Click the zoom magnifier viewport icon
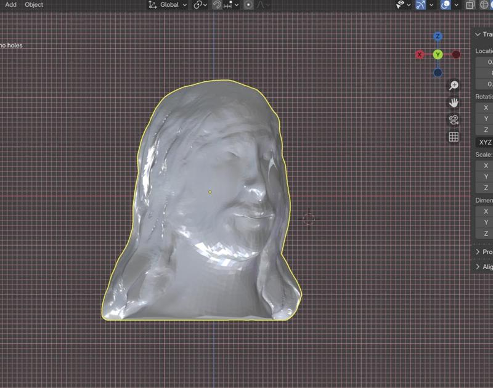Screen dimensions: 493x388 pyautogui.click(x=454, y=86)
